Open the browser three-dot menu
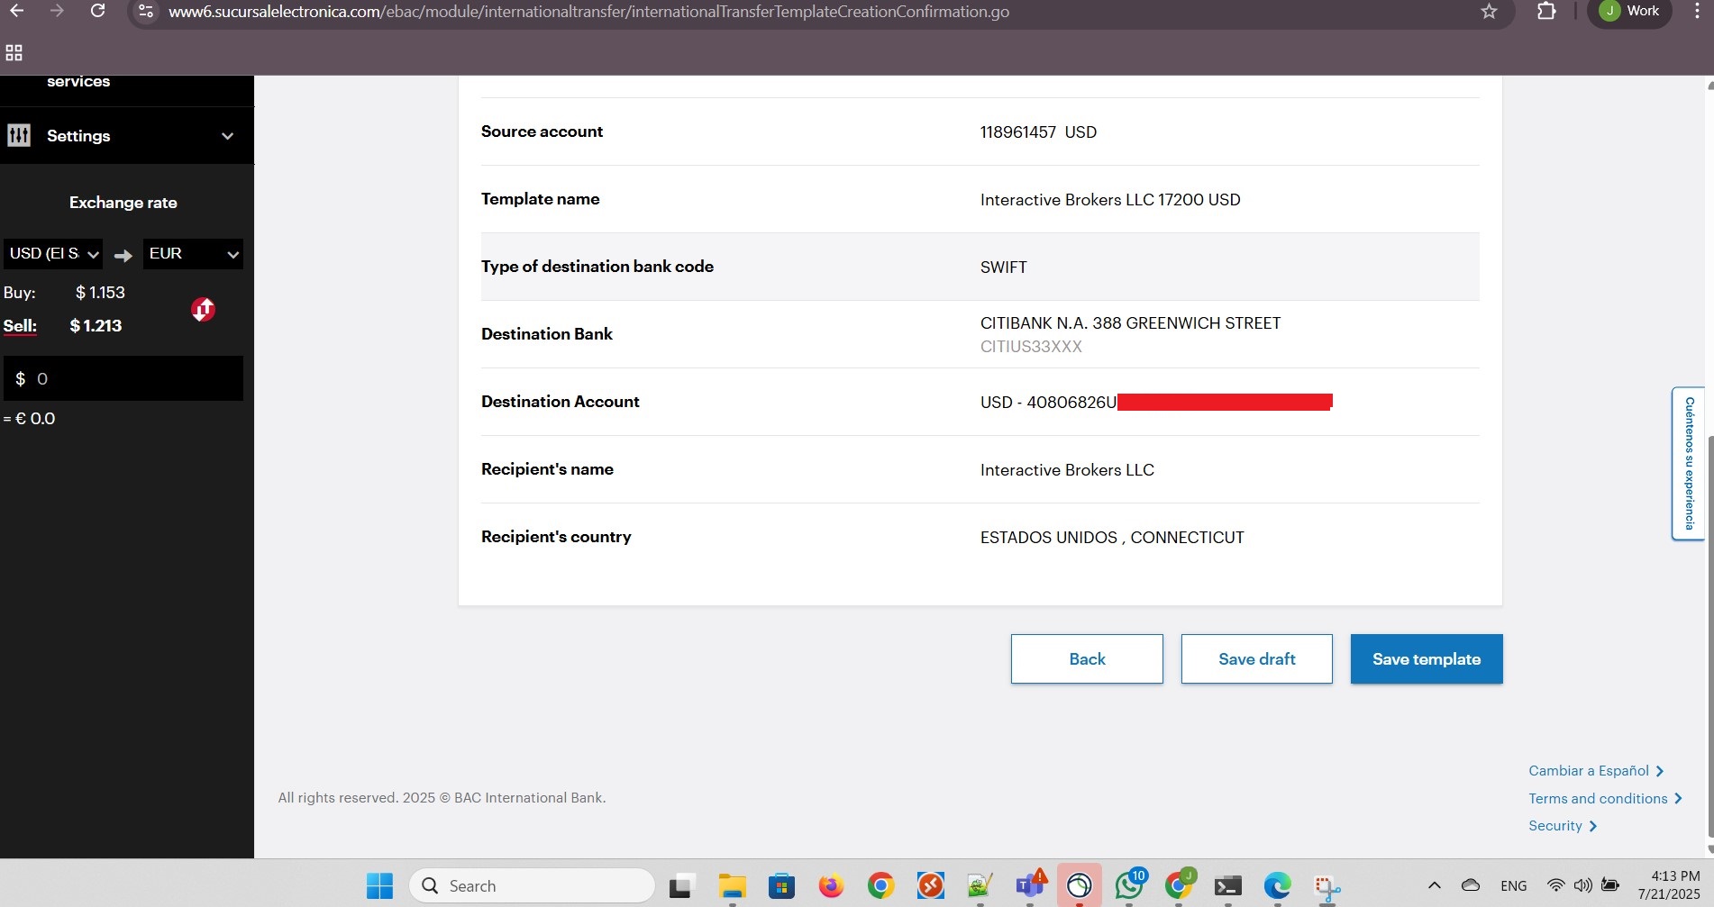This screenshot has height=907, width=1714. coord(1696,11)
